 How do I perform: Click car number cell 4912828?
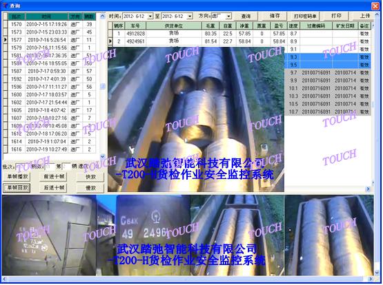135,33
